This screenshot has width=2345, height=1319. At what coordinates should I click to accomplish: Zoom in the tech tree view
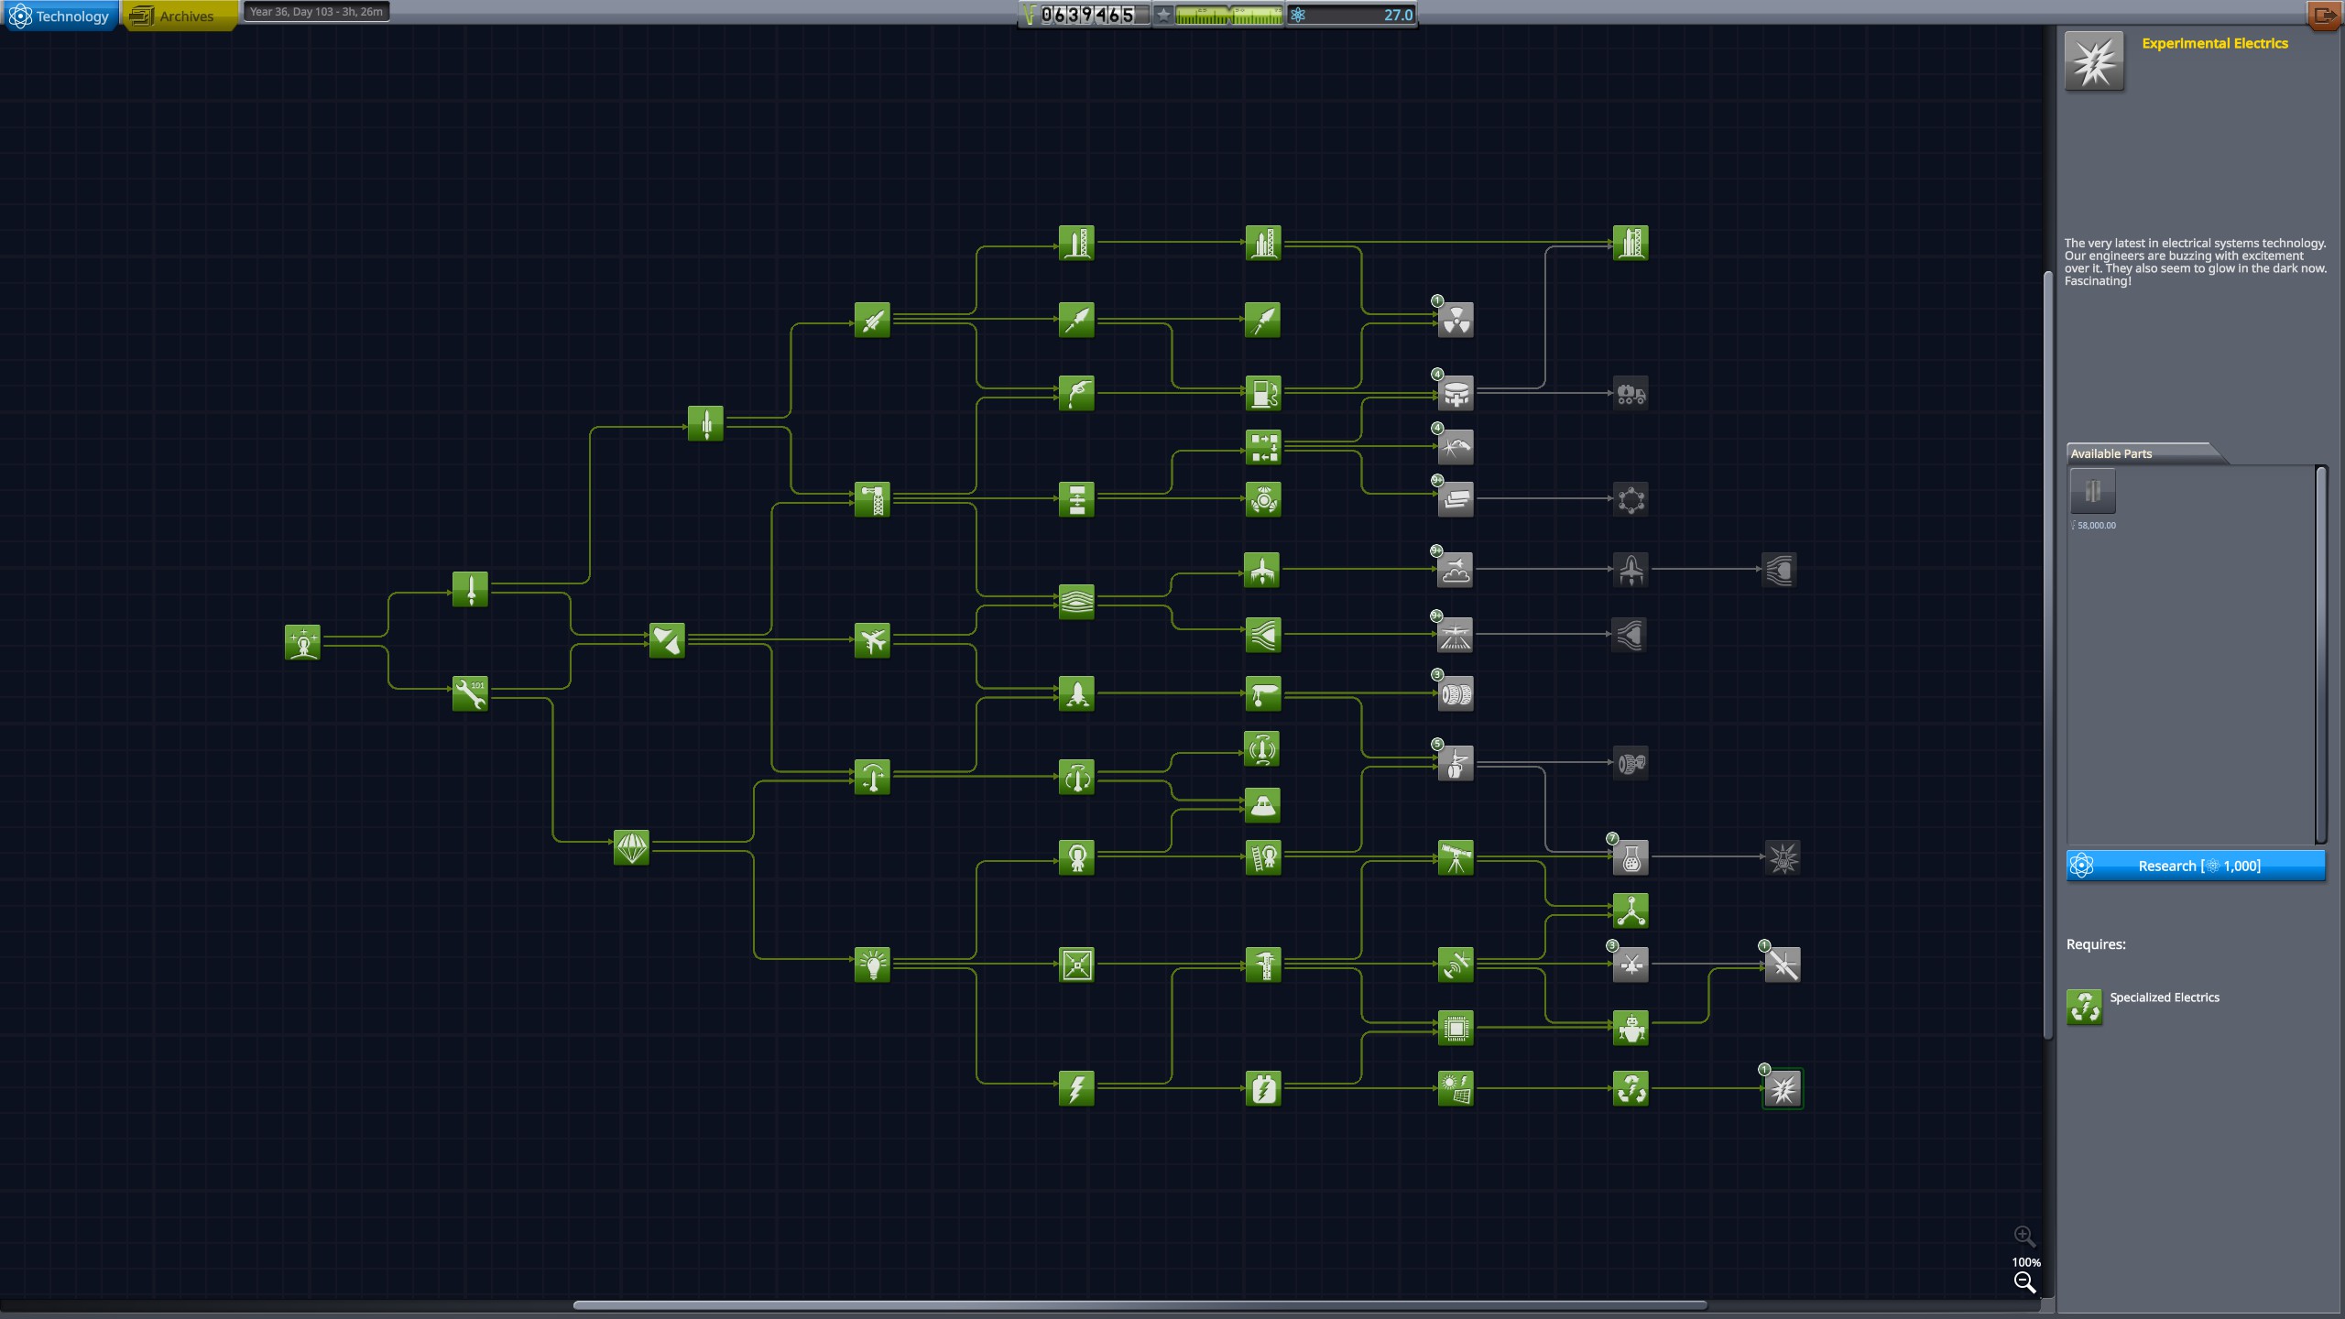[2024, 1237]
